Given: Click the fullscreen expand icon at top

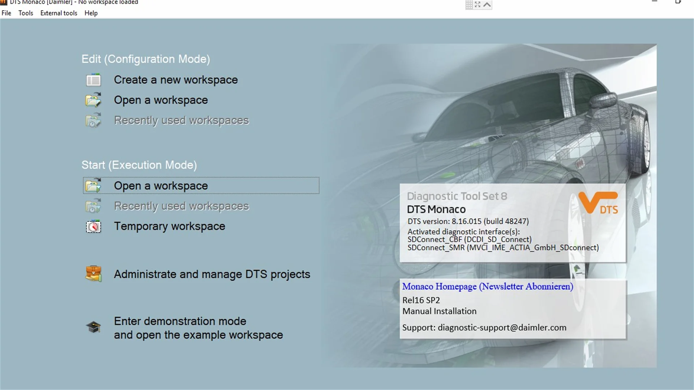Looking at the screenshot, I should (477, 5).
